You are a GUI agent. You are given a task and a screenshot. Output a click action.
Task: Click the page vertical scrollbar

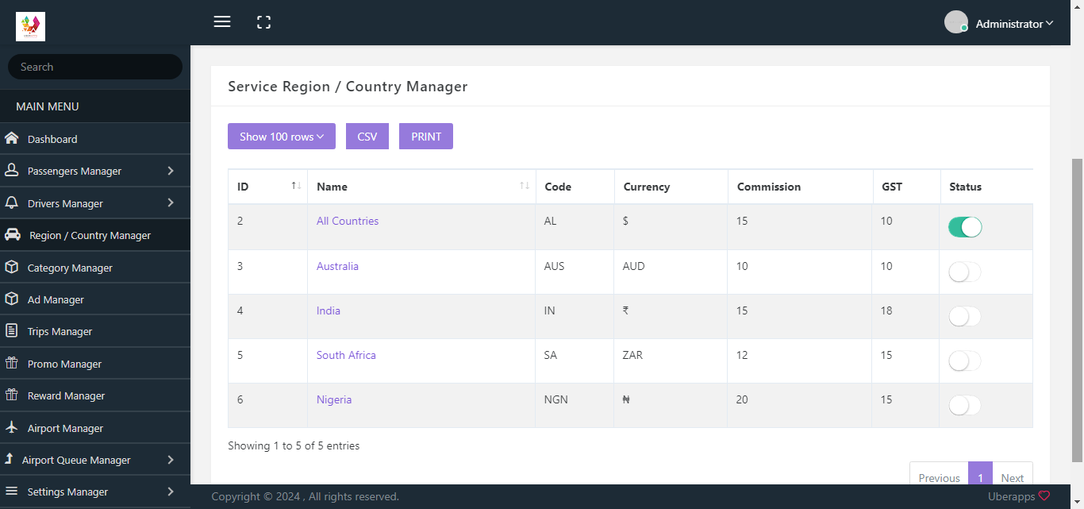pyautogui.click(x=1077, y=310)
